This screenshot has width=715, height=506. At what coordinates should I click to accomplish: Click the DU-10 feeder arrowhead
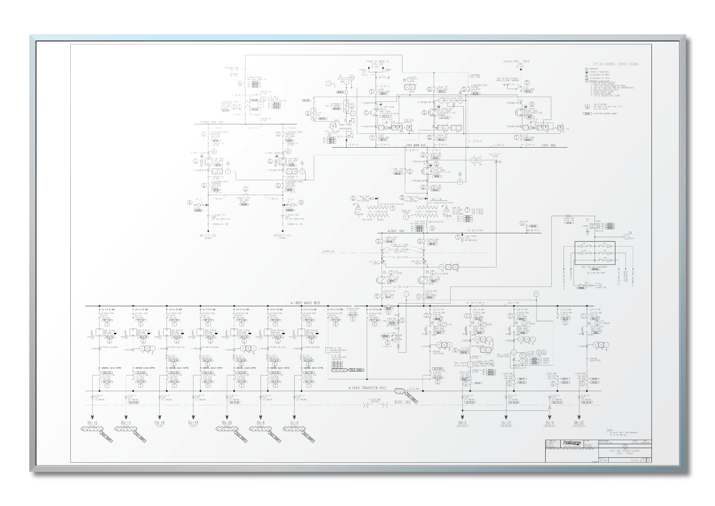[92, 417]
